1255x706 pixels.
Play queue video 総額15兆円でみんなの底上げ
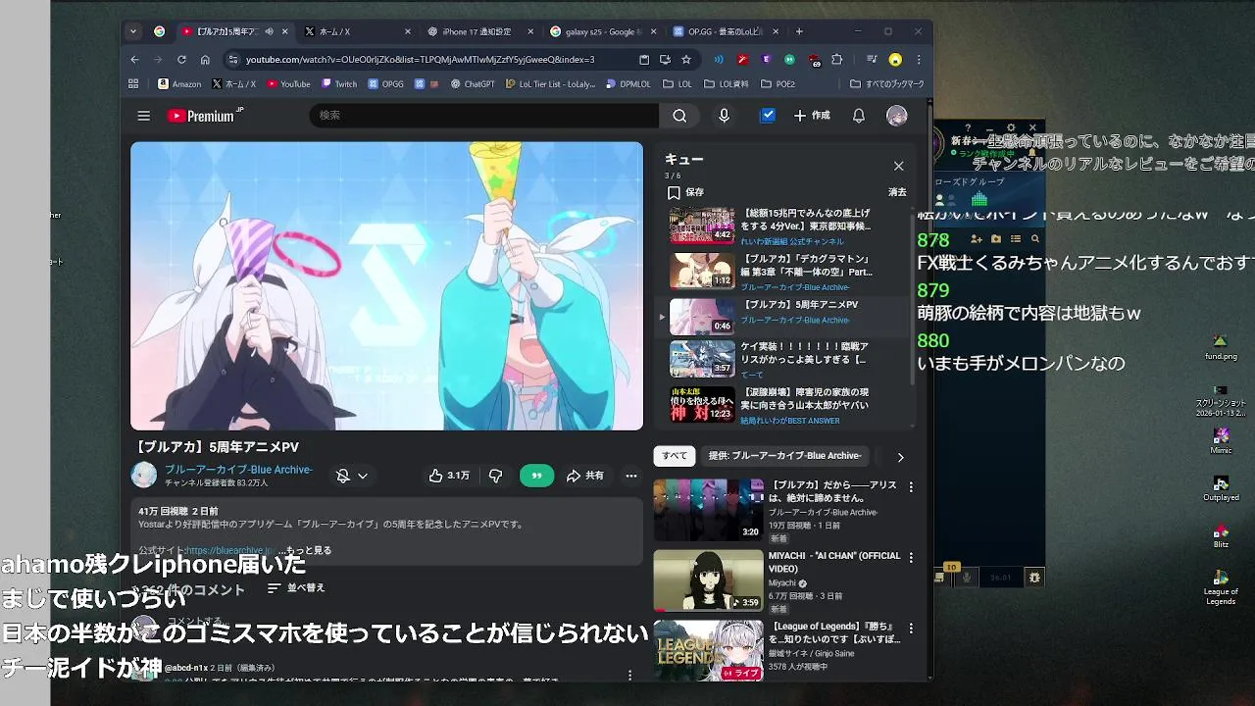click(784, 226)
